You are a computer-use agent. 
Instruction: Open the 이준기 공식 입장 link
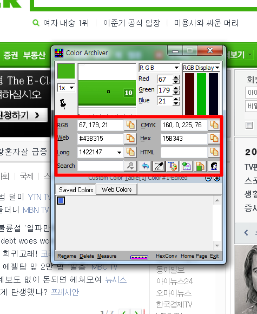pyautogui.click(x=131, y=23)
